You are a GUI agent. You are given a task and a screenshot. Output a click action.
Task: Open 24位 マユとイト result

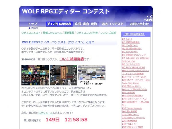pyautogui.click(x=130, y=124)
